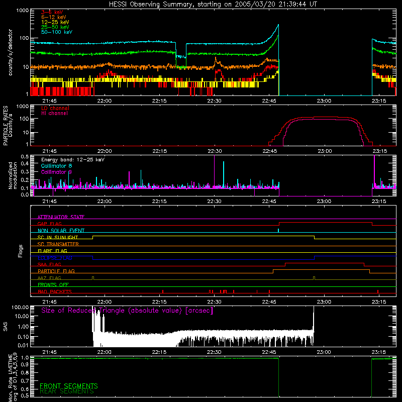The image size is (402, 402).
Task: Click the Normalized modulation axis label
Action: (x=13, y=175)
